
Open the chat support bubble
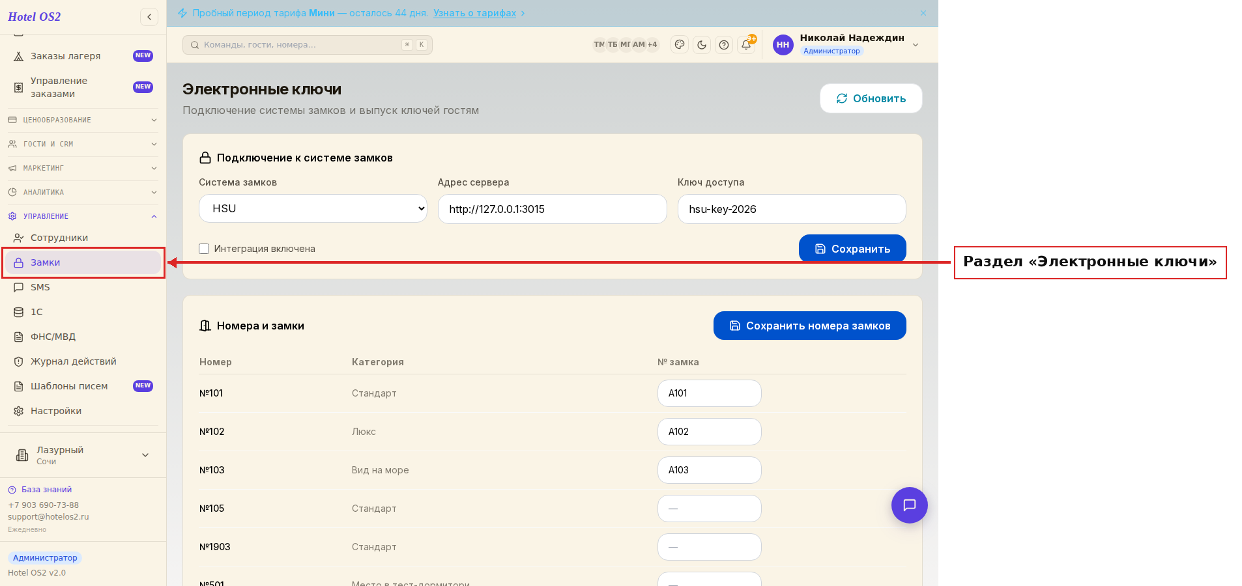910,505
